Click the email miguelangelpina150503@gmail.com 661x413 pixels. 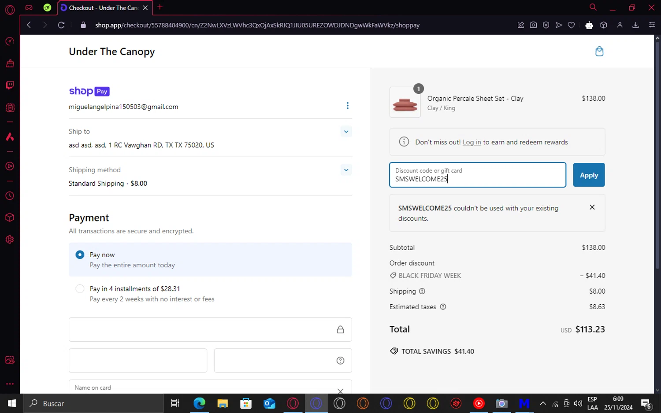(123, 107)
